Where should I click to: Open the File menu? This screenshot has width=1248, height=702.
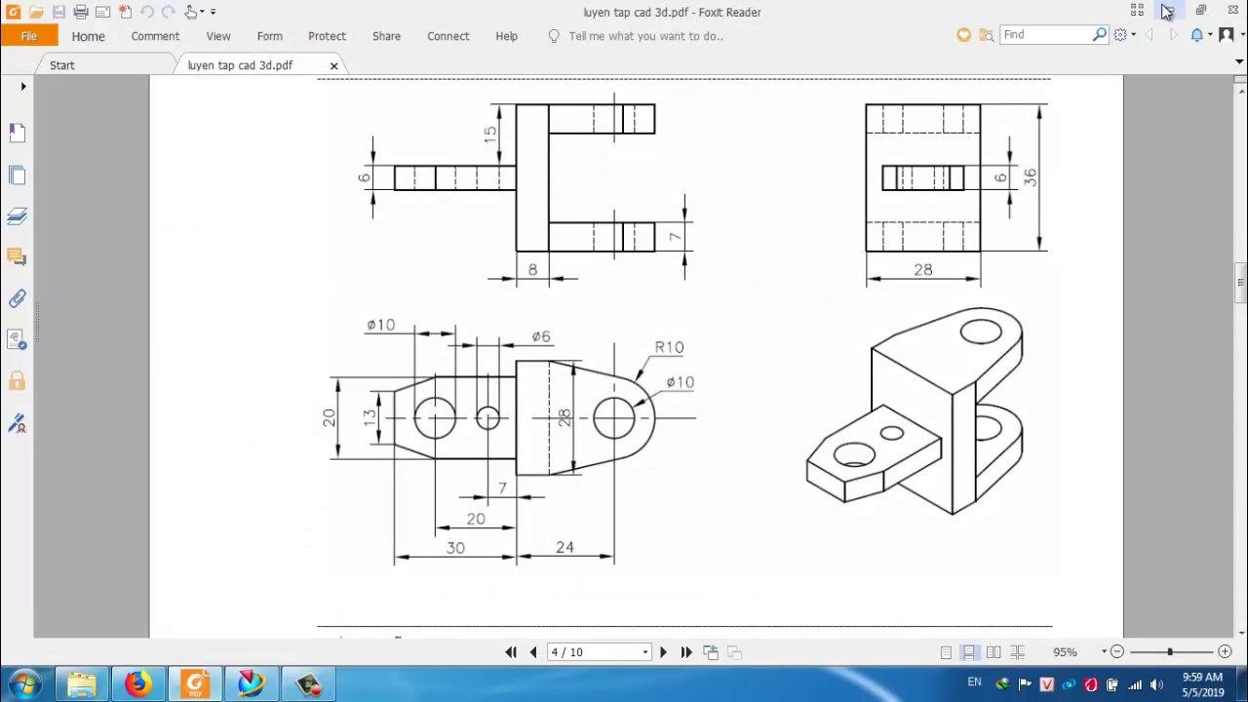29,36
